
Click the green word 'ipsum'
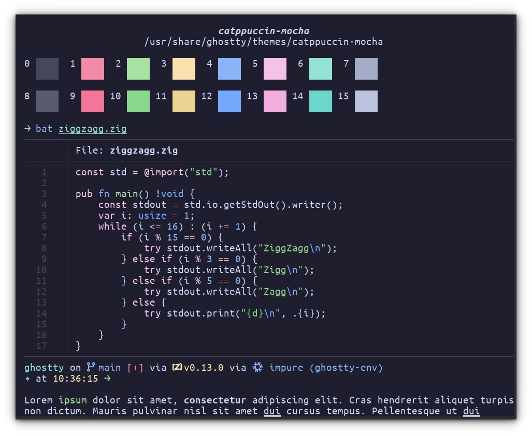click(73, 400)
